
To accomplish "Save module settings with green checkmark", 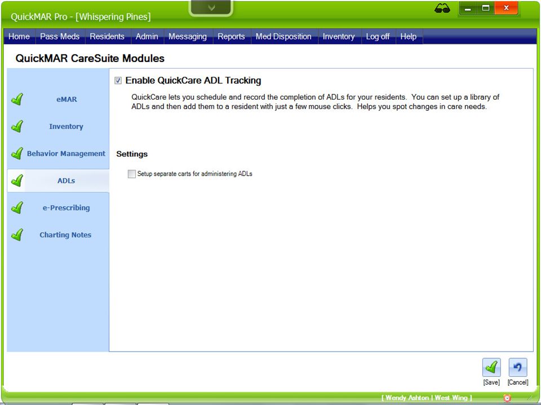I will [x=491, y=367].
